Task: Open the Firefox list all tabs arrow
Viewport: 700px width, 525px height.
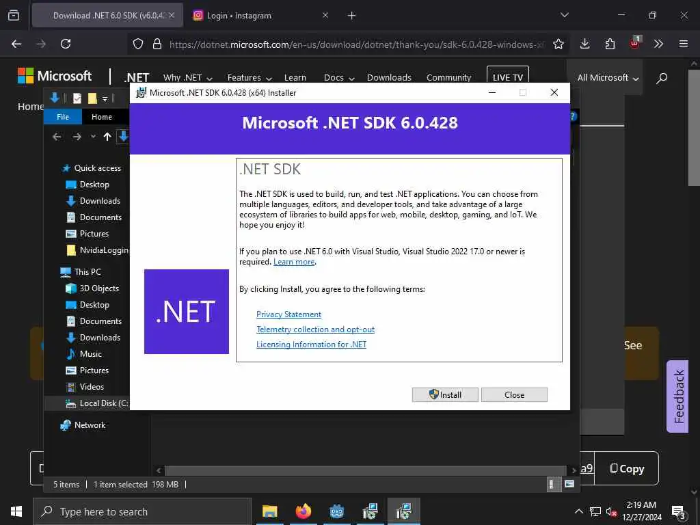Action: point(564,15)
